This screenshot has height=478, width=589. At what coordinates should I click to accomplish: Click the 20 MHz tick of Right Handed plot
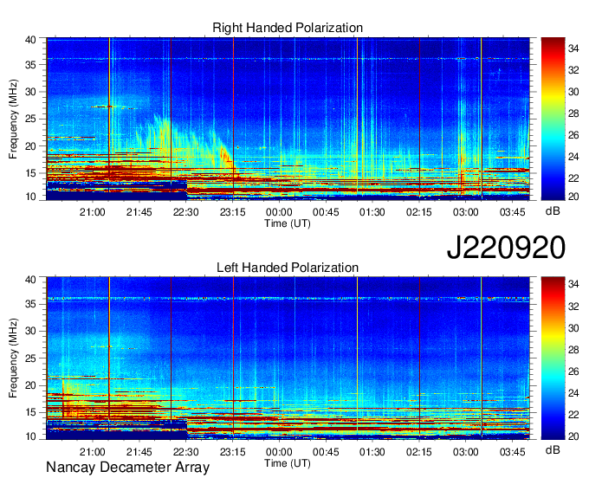pyautogui.click(x=30, y=146)
